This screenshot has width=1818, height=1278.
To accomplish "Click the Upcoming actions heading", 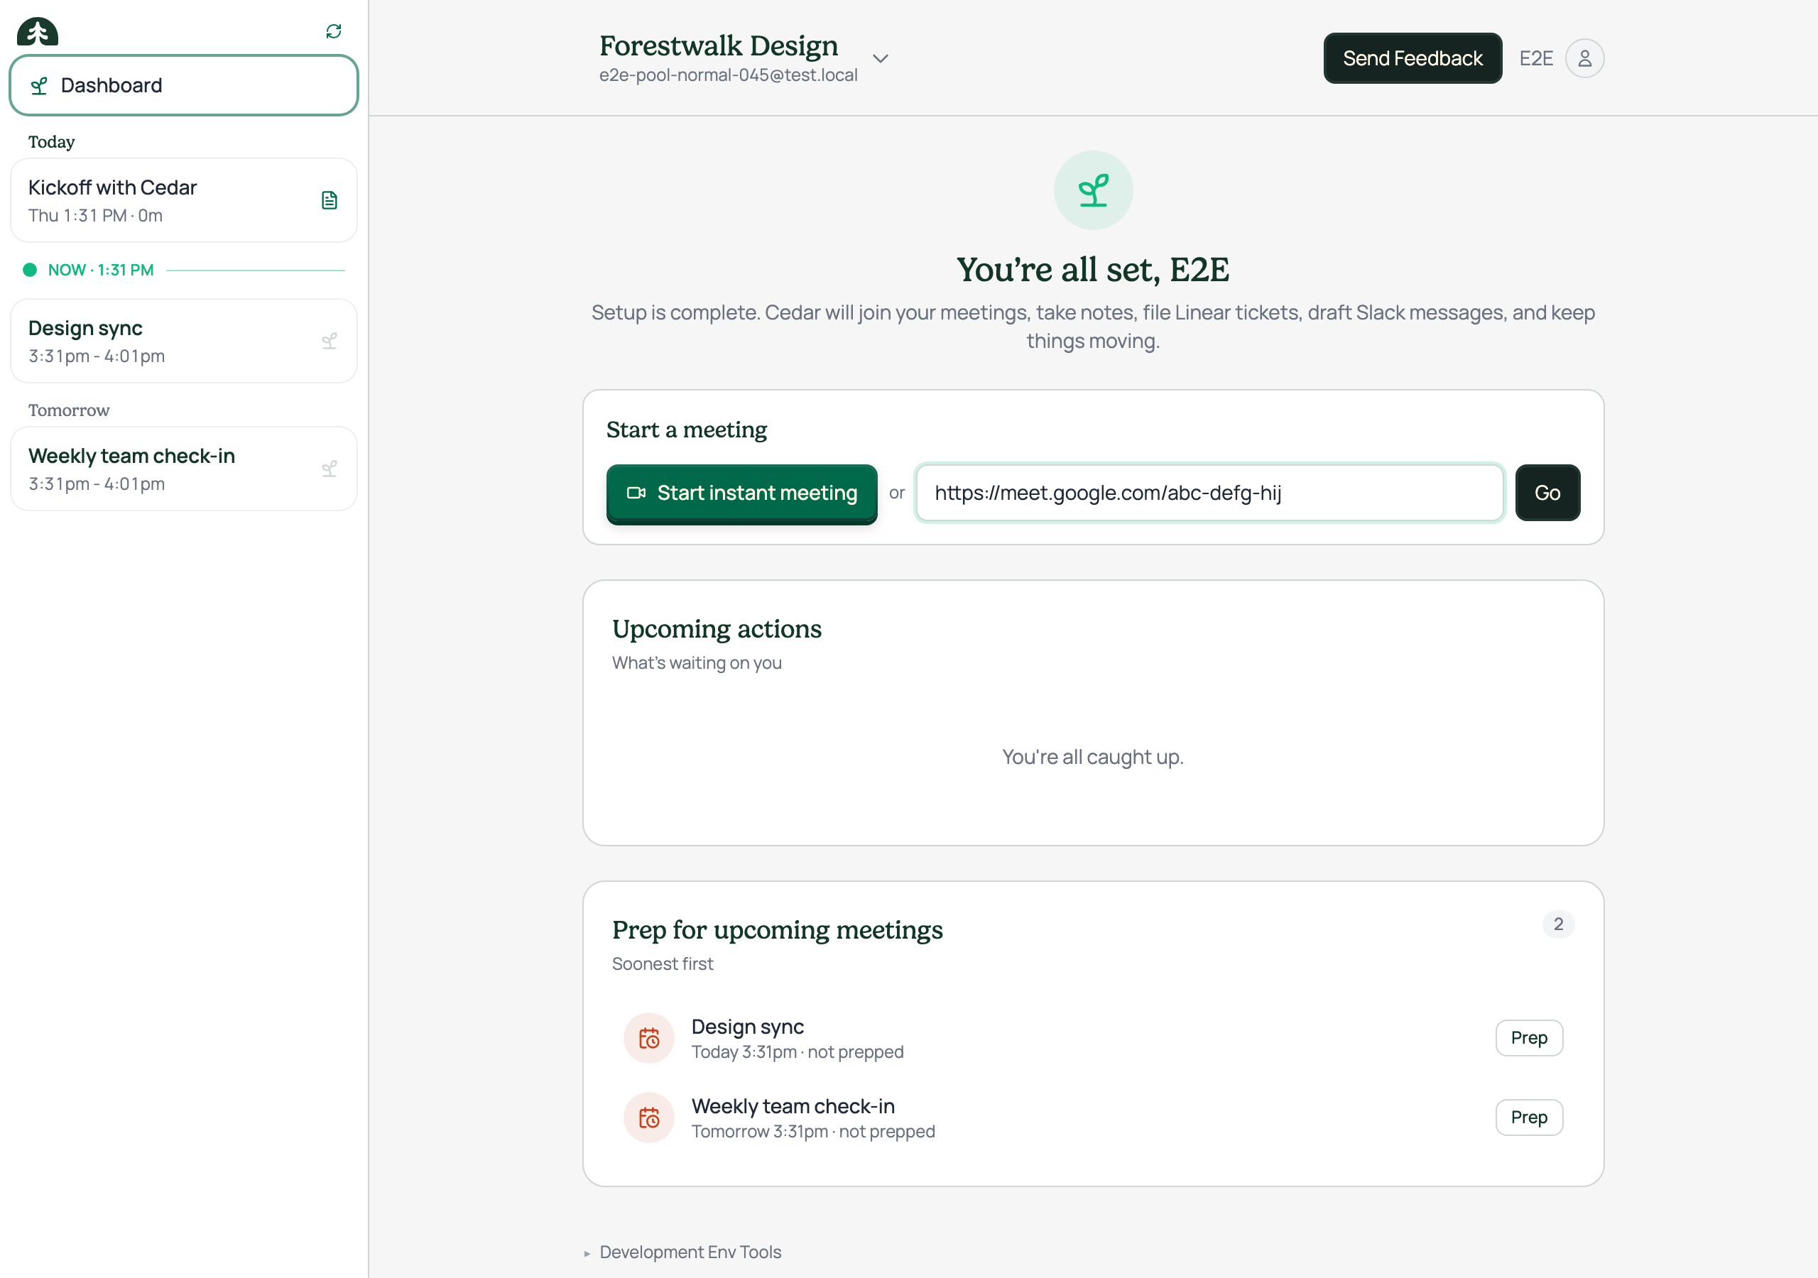I will tap(717, 629).
